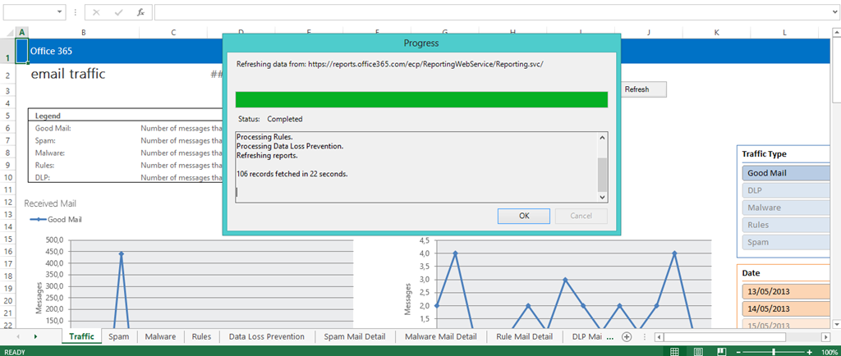
Task: Click the formula bar Enter checkmark icon
Action: (118, 12)
